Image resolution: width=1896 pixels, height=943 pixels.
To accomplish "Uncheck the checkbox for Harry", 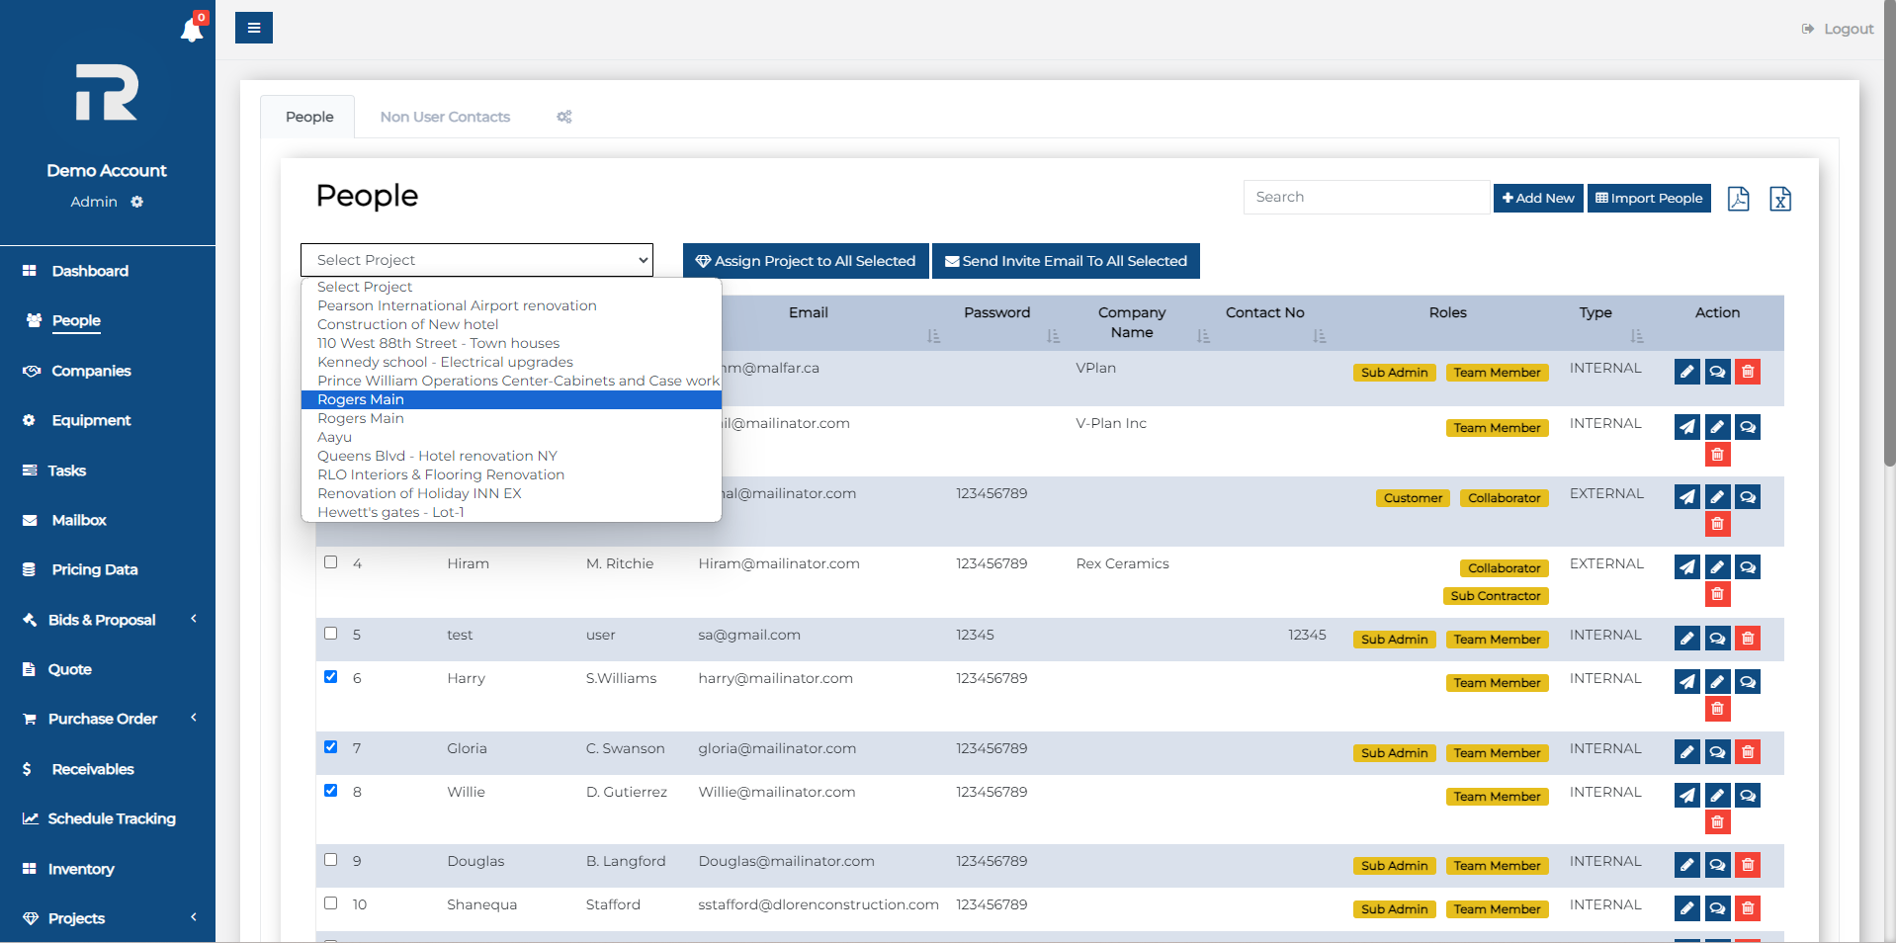I will coord(331,677).
